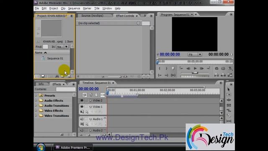Click the Loop button in Program monitor
Image resolution: width=268 pixels, height=151 pixels.
216,68
